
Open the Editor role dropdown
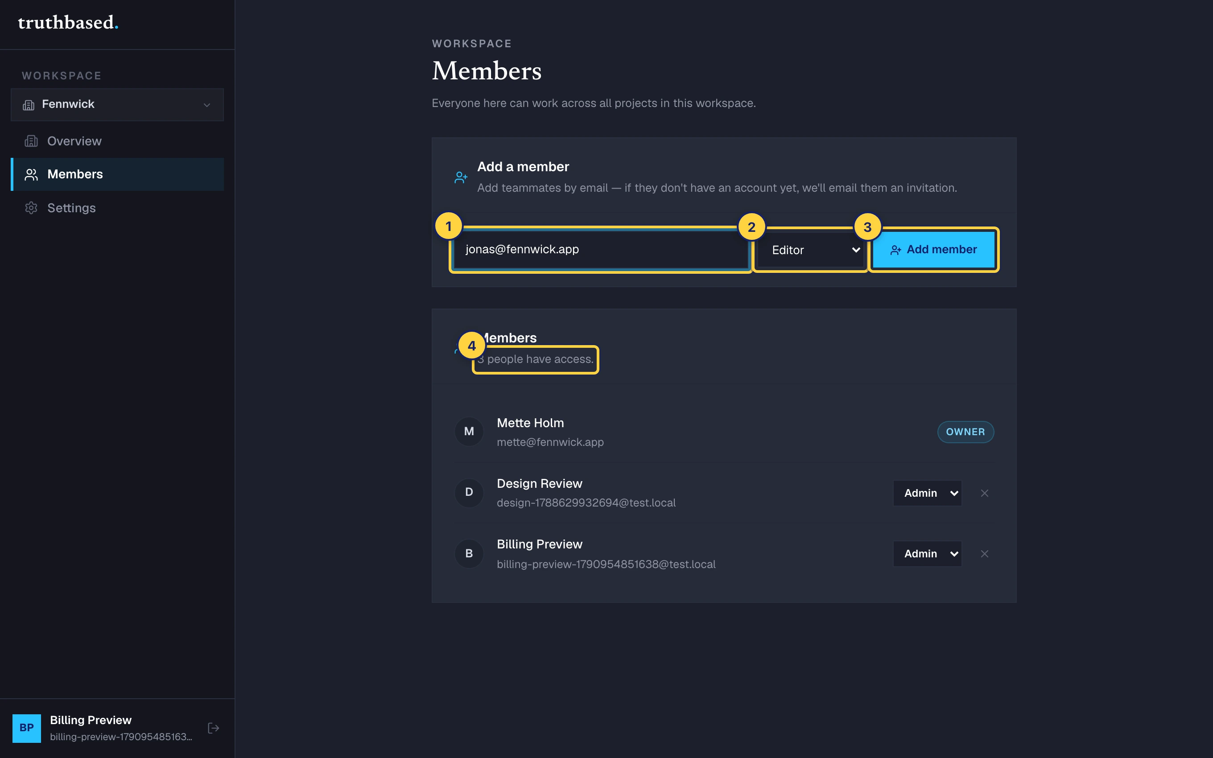pos(812,250)
